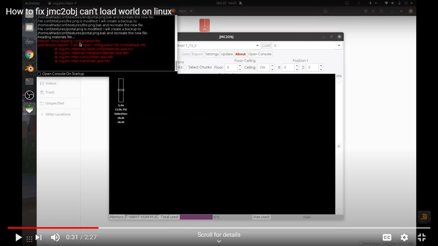Image resolution: width=438 pixels, height=246 pixels.
Task: Exit full screen mode
Action: 422,237
